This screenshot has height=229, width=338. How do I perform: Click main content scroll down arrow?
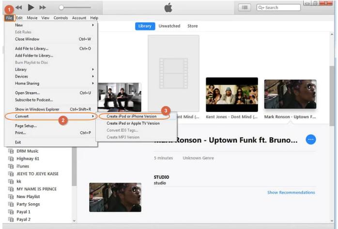[x=332, y=220]
